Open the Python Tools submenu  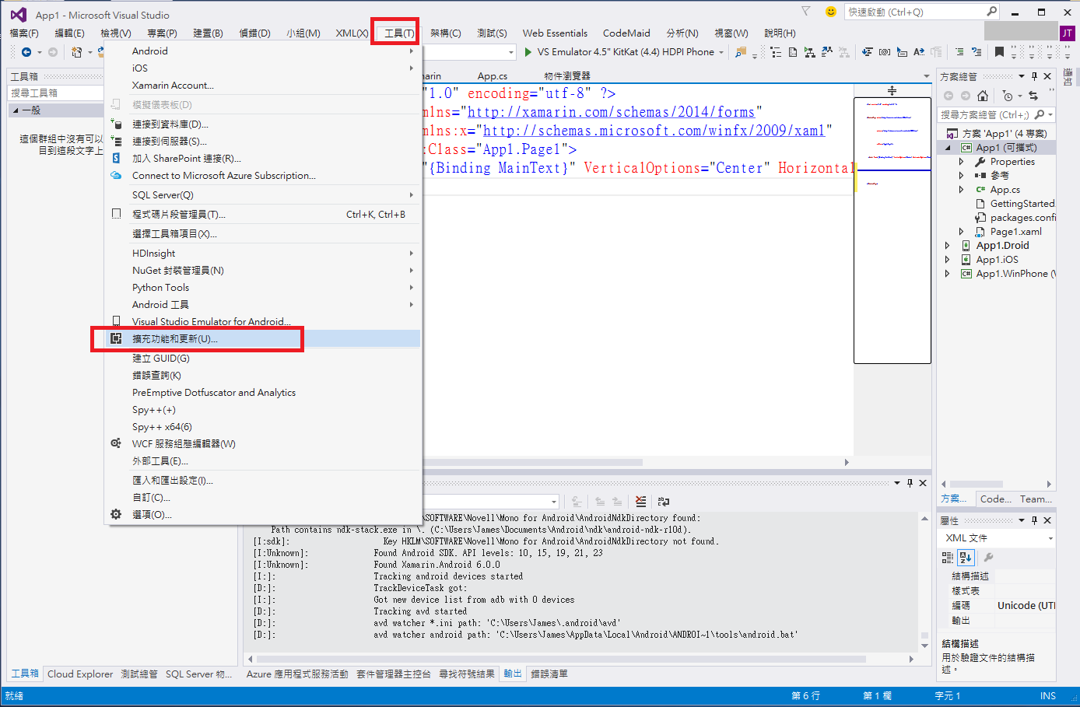(264, 288)
